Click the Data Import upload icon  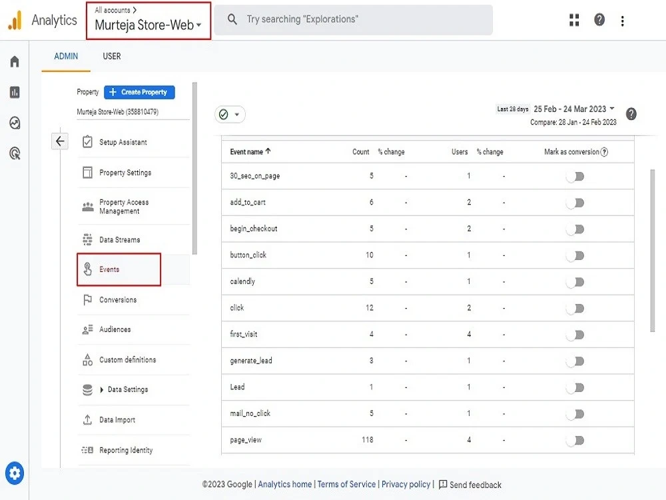pos(87,419)
